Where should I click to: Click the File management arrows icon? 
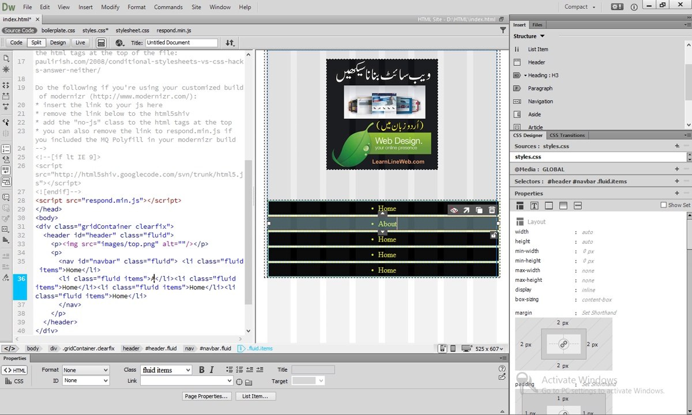[230, 43]
